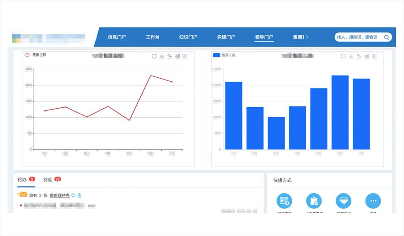The height and width of the screenshot is (236, 404).
Task: Switch to the 待阅 tab
Action: coord(48,179)
